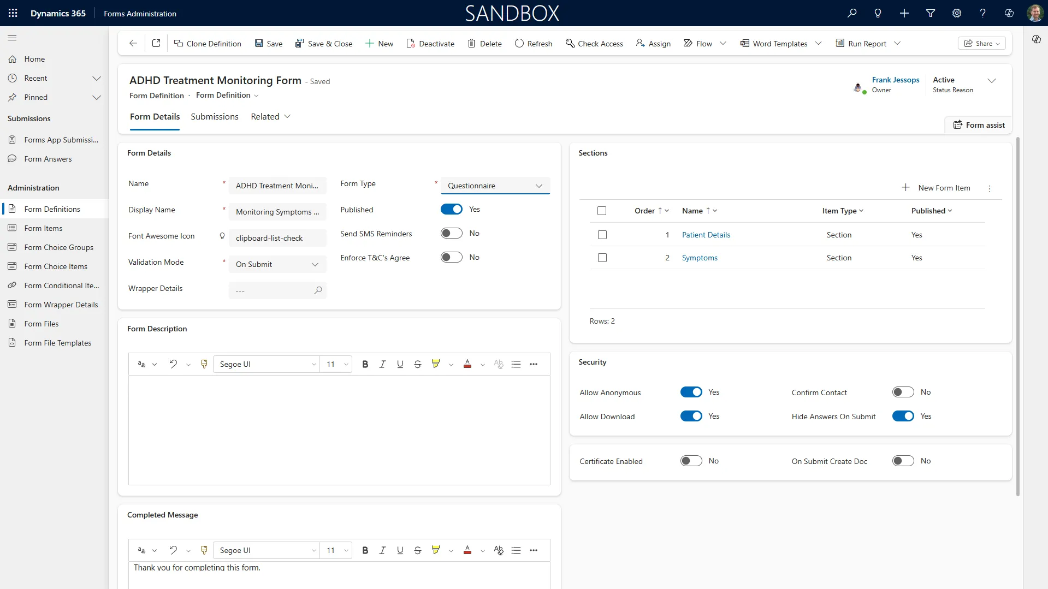The height and width of the screenshot is (589, 1048).
Task: Open the Symptoms section link
Action: tap(699, 258)
